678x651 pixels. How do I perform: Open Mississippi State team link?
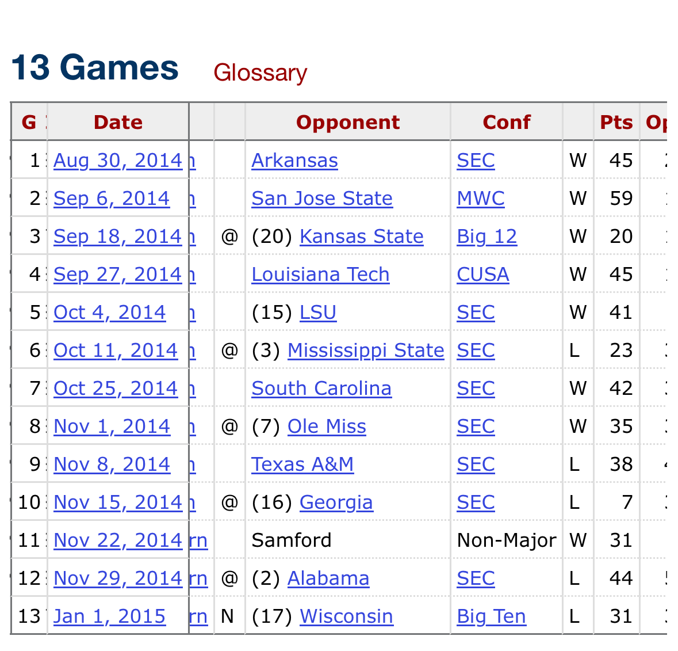pyautogui.click(x=366, y=351)
